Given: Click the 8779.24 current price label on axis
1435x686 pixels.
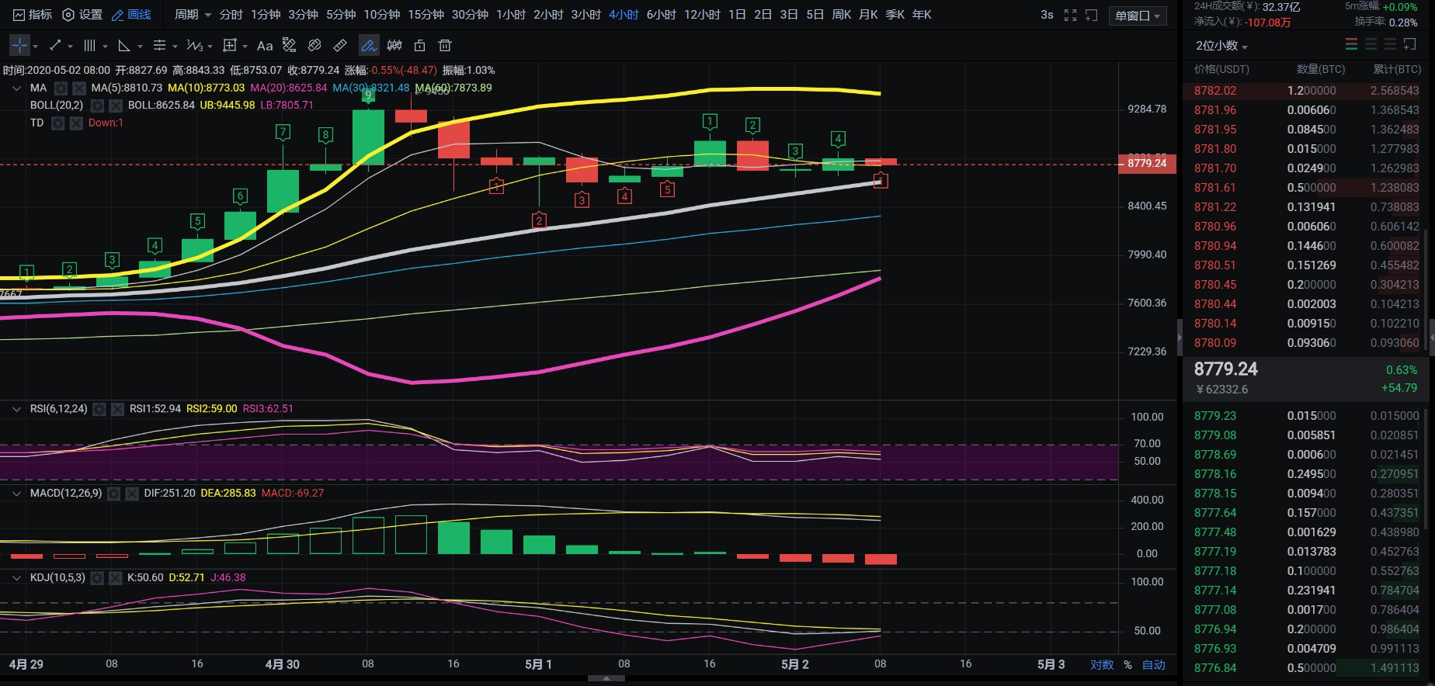Looking at the screenshot, I should (x=1147, y=164).
